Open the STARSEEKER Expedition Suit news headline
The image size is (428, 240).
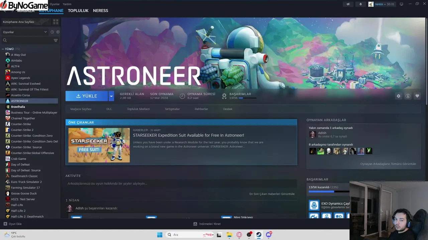188,135
